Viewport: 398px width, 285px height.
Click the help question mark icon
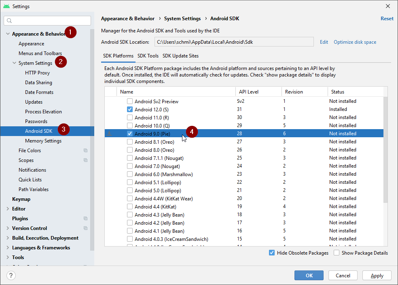pyautogui.click(x=11, y=275)
